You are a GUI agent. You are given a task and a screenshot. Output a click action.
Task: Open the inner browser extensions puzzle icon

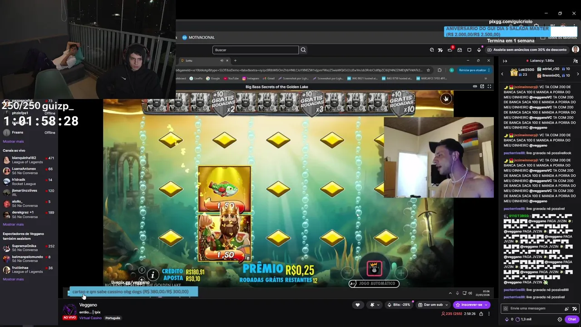pos(439,70)
